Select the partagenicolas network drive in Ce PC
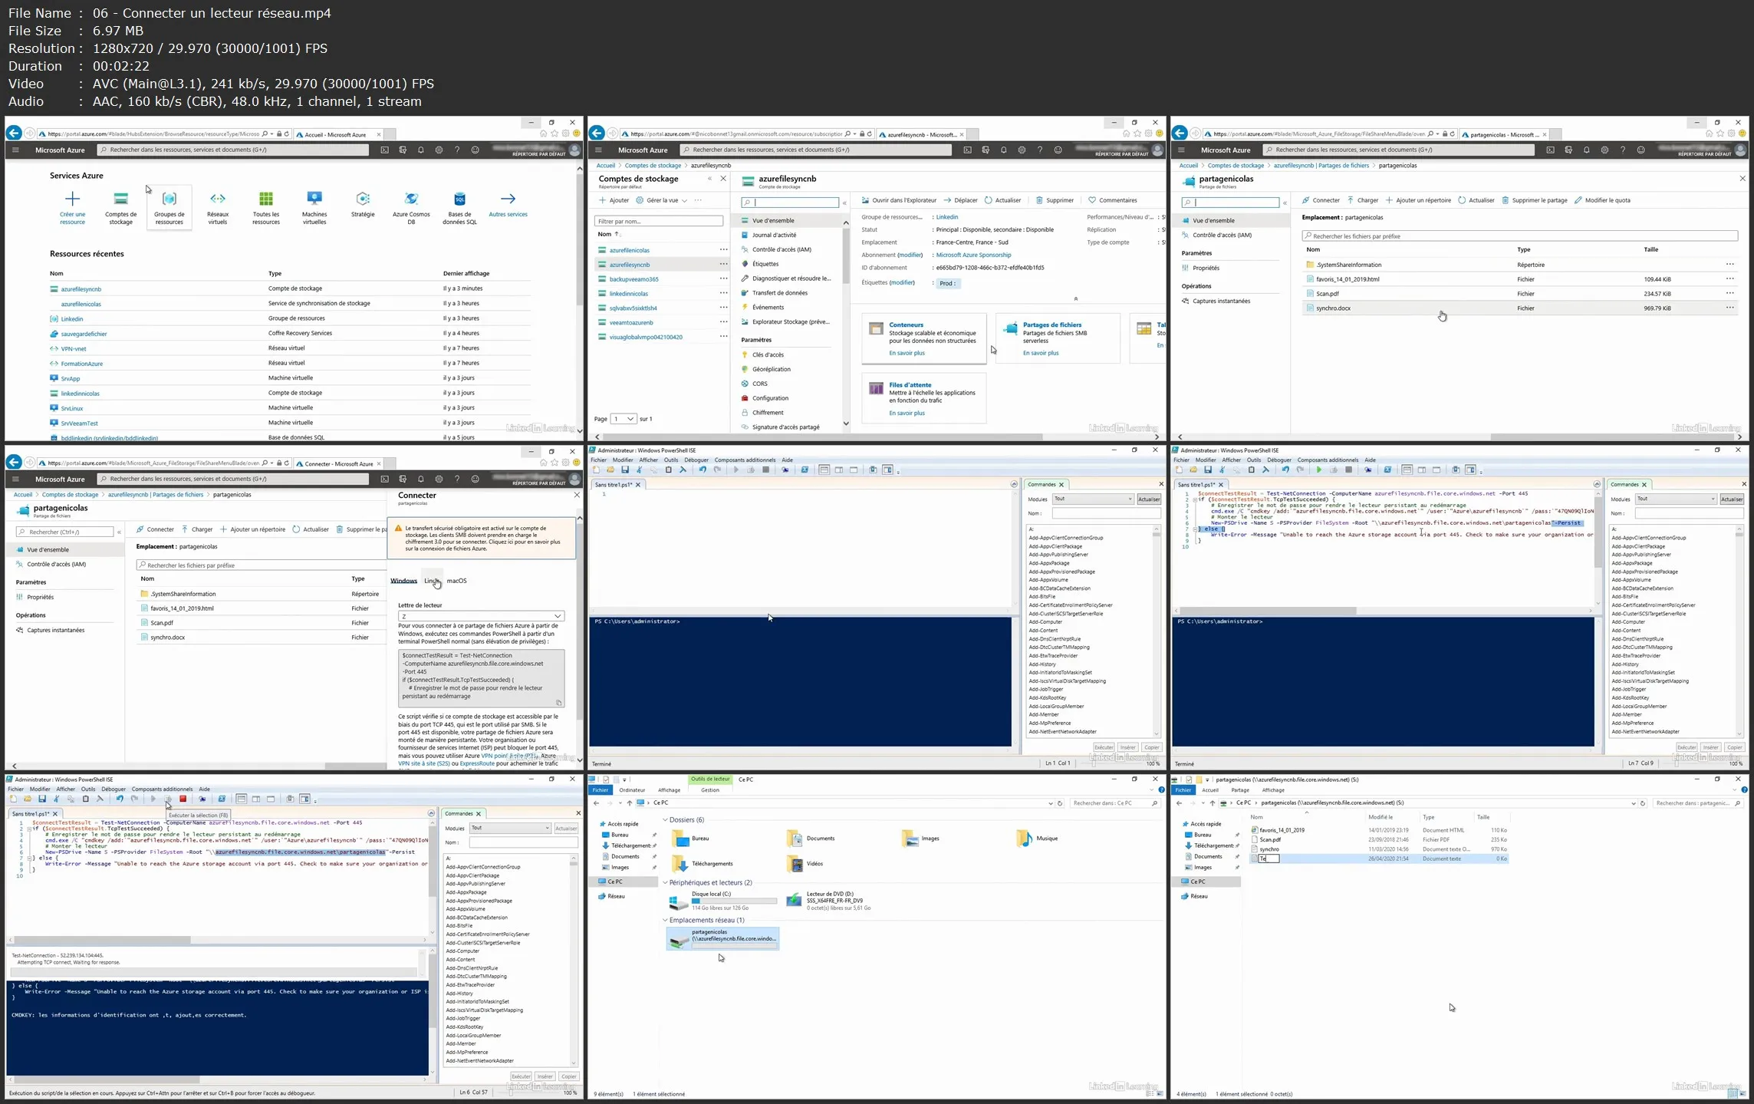This screenshot has height=1104, width=1754. [x=722, y=938]
